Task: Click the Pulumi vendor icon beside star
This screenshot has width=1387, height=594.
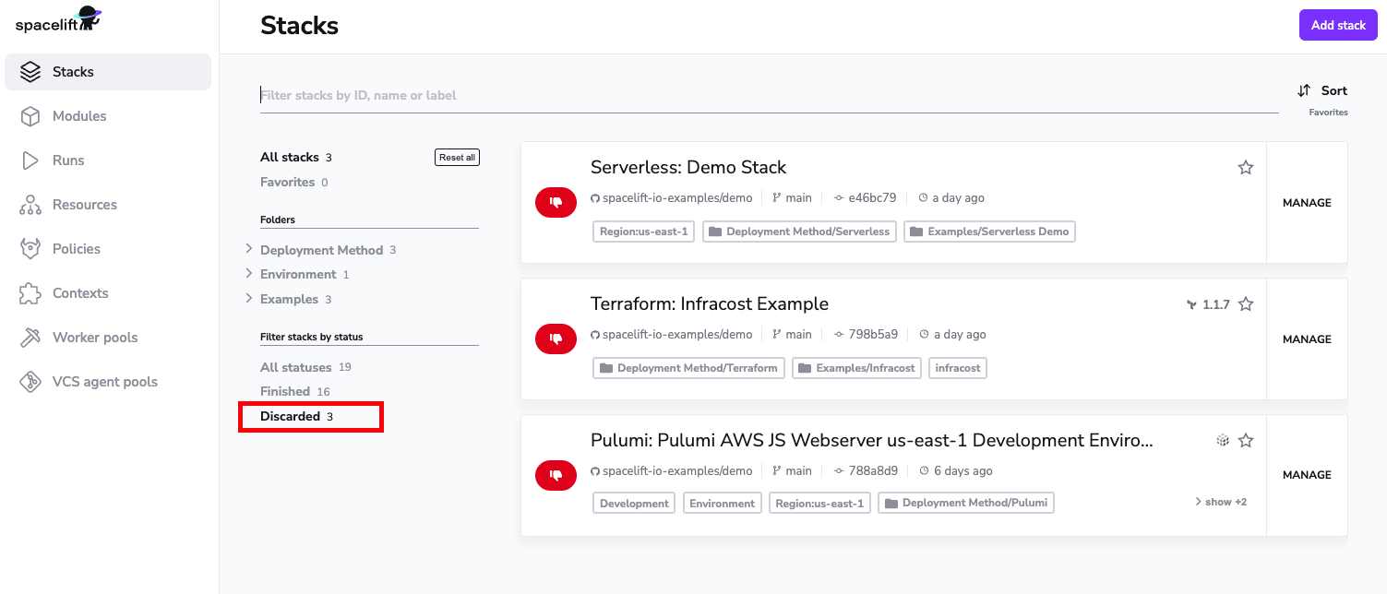Action: (x=1223, y=441)
